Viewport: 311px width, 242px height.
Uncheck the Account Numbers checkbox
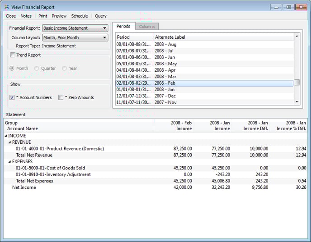click(x=12, y=97)
